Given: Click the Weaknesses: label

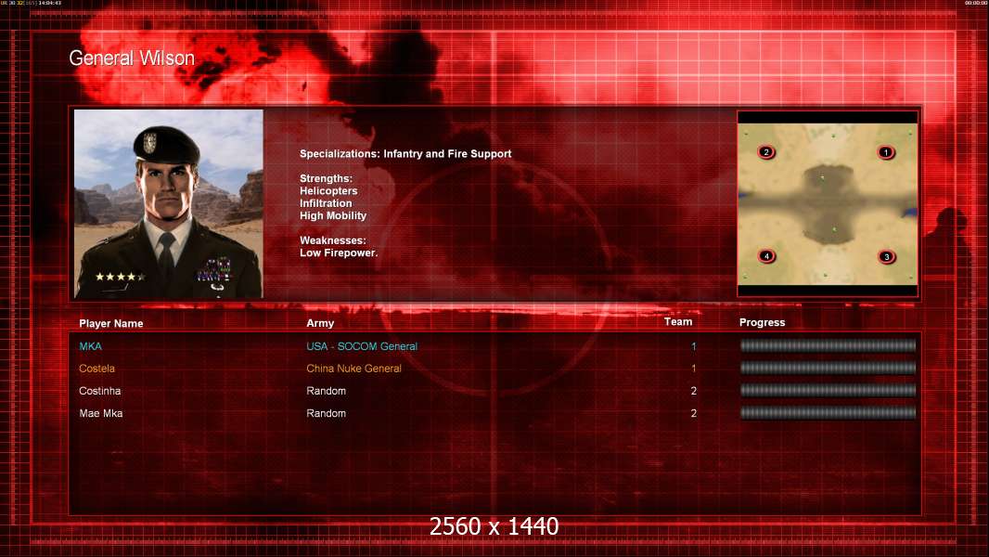Looking at the screenshot, I should [332, 240].
